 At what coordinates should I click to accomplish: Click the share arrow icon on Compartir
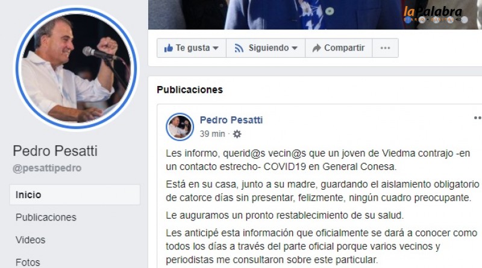(317, 48)
